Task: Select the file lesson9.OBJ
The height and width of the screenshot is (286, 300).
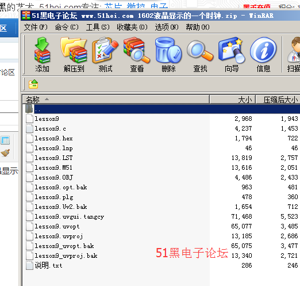Action: coord(53,177)
